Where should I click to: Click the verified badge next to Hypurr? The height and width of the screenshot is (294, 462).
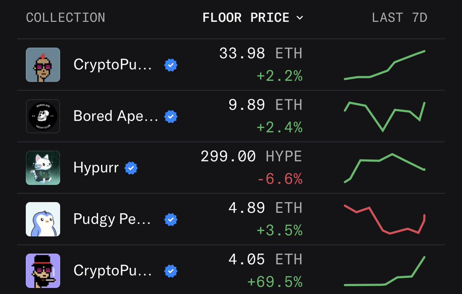tap(131, 168)
